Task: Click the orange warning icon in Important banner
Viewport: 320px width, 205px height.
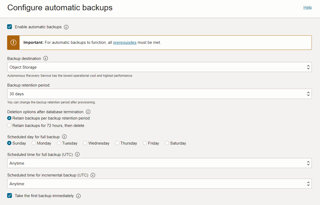Action: (13, 42)
